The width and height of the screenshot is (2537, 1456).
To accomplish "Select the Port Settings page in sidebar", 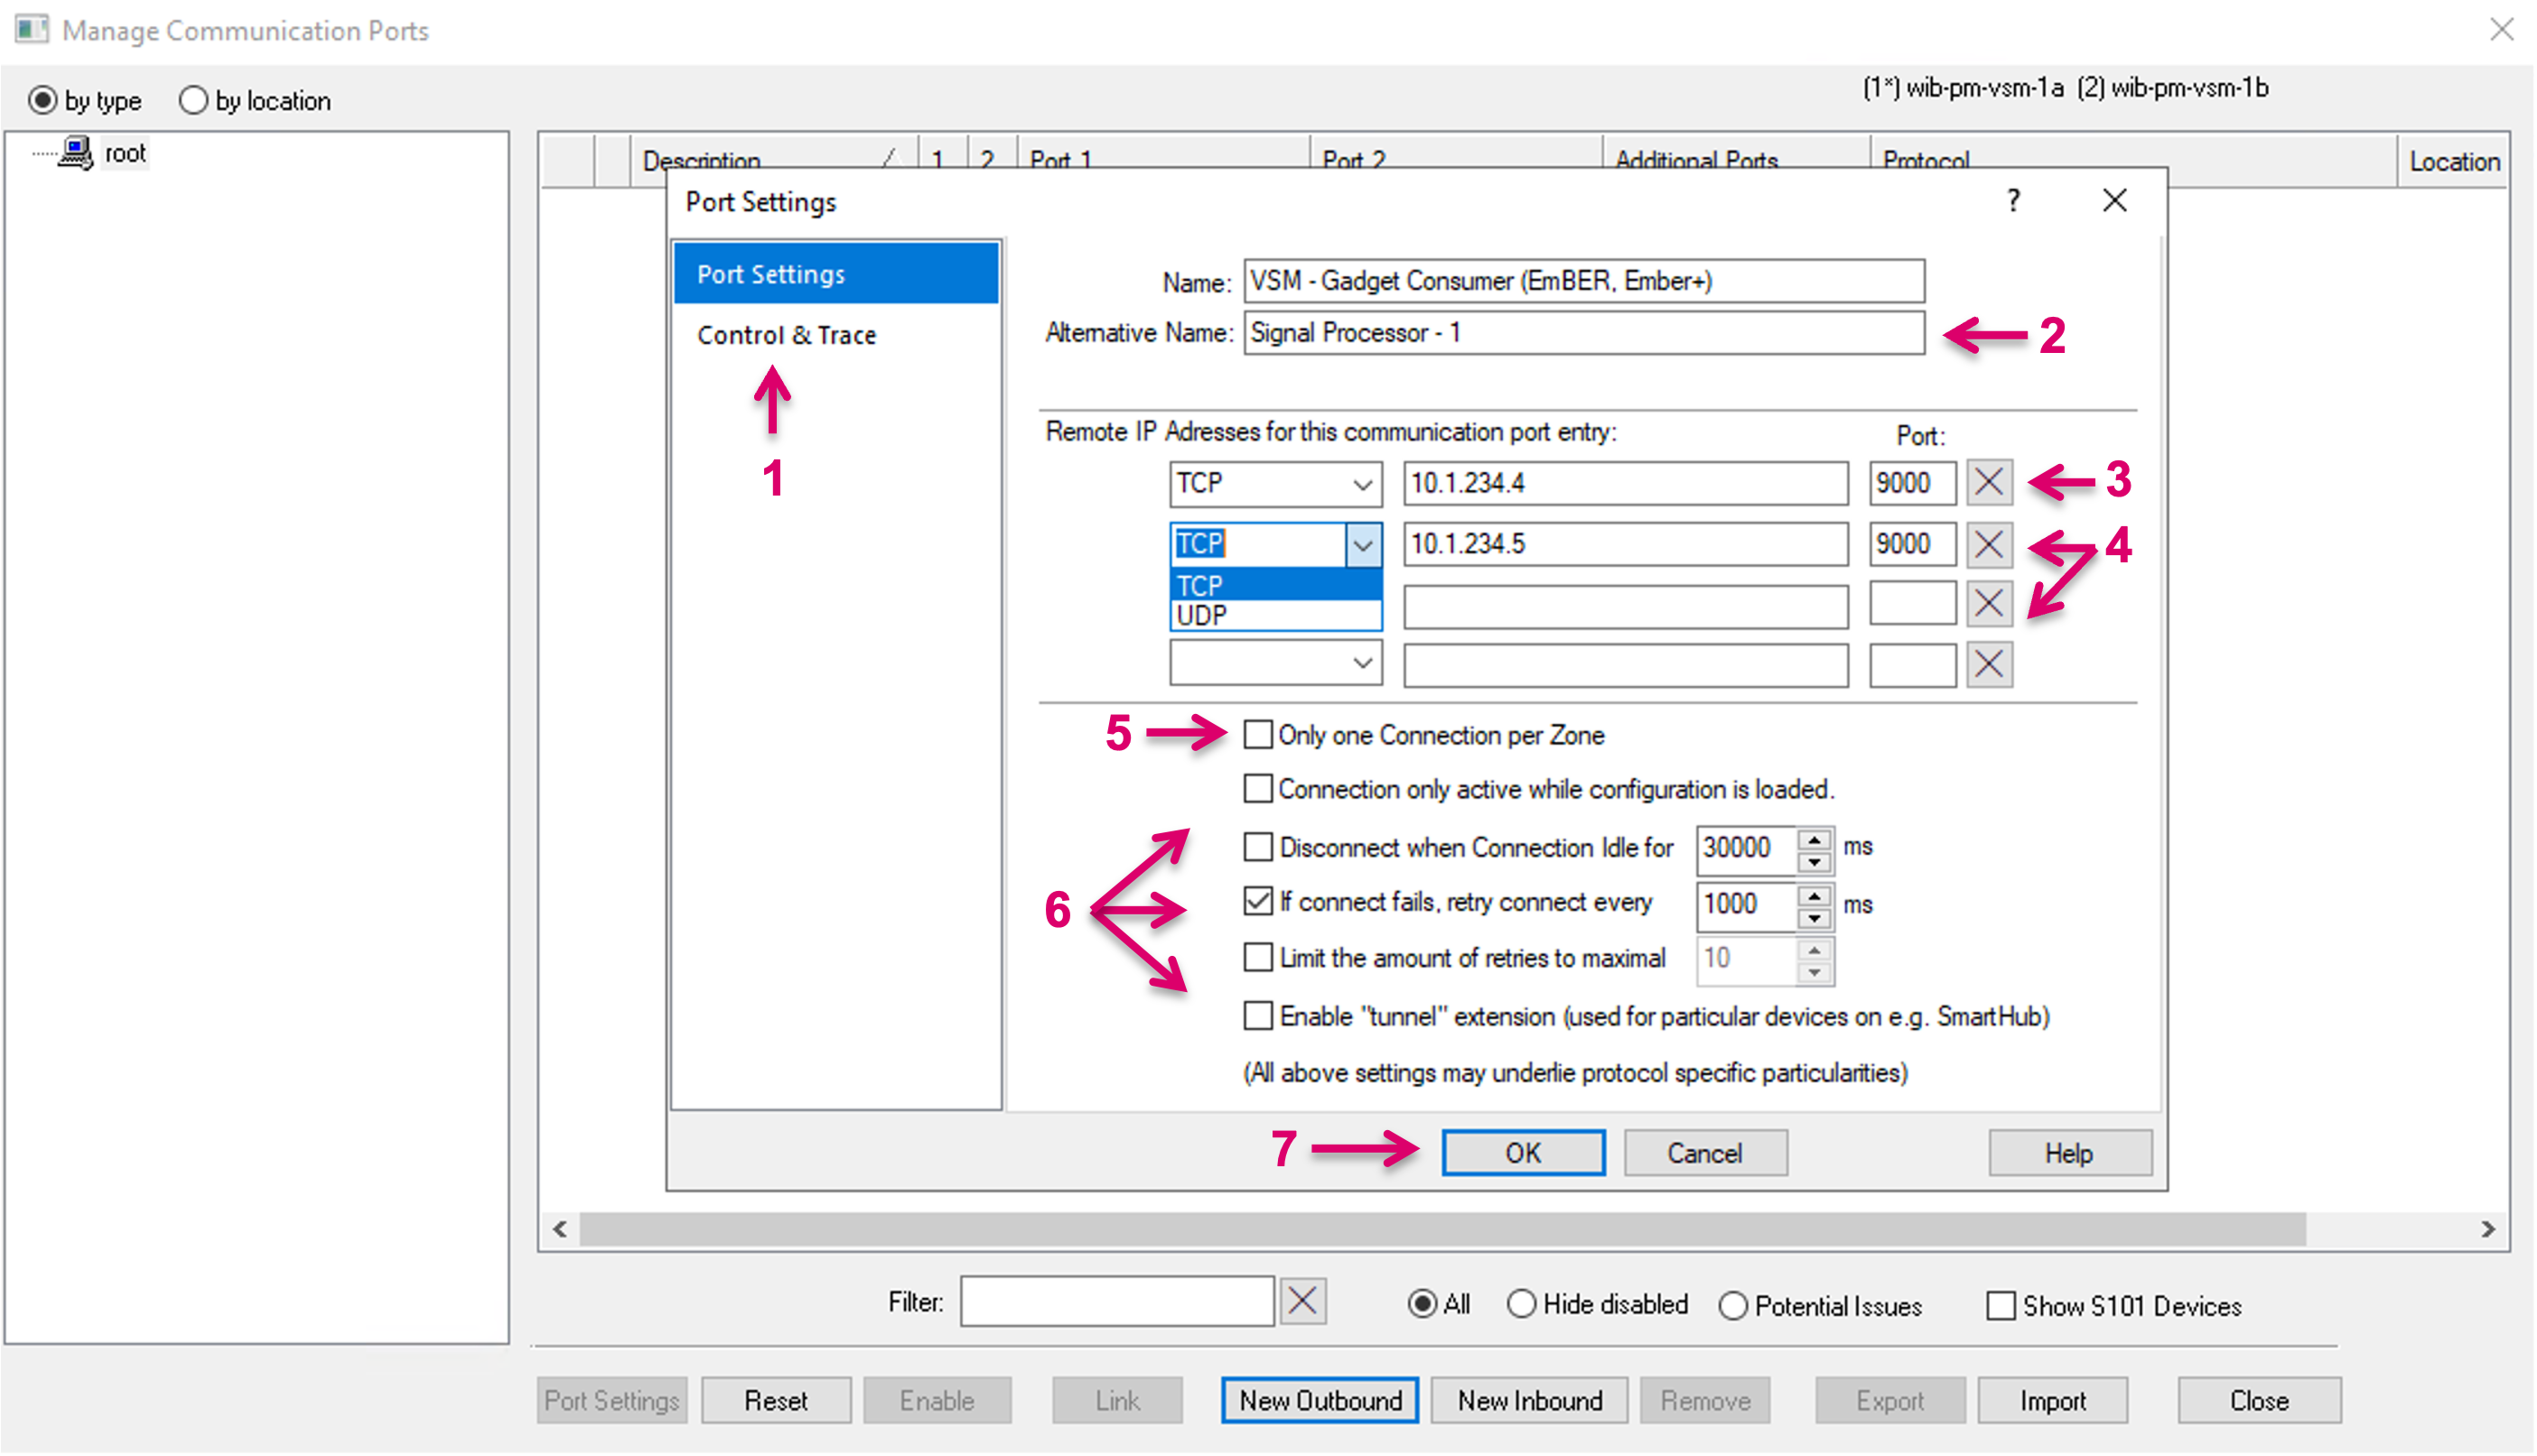I will point(770,274).
